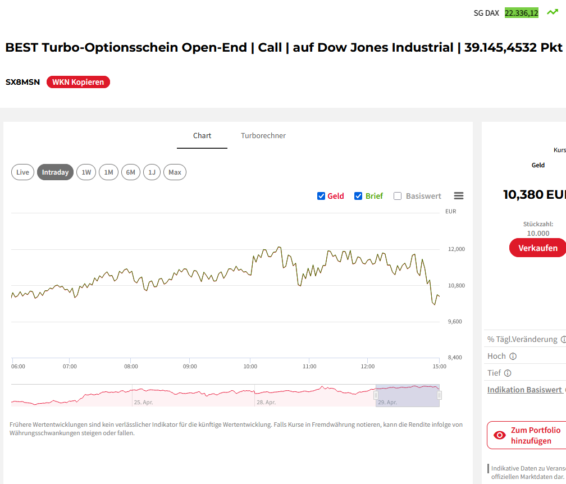Select the 1W time range
The image size is (566, 484).
click(x=86, y=172)
